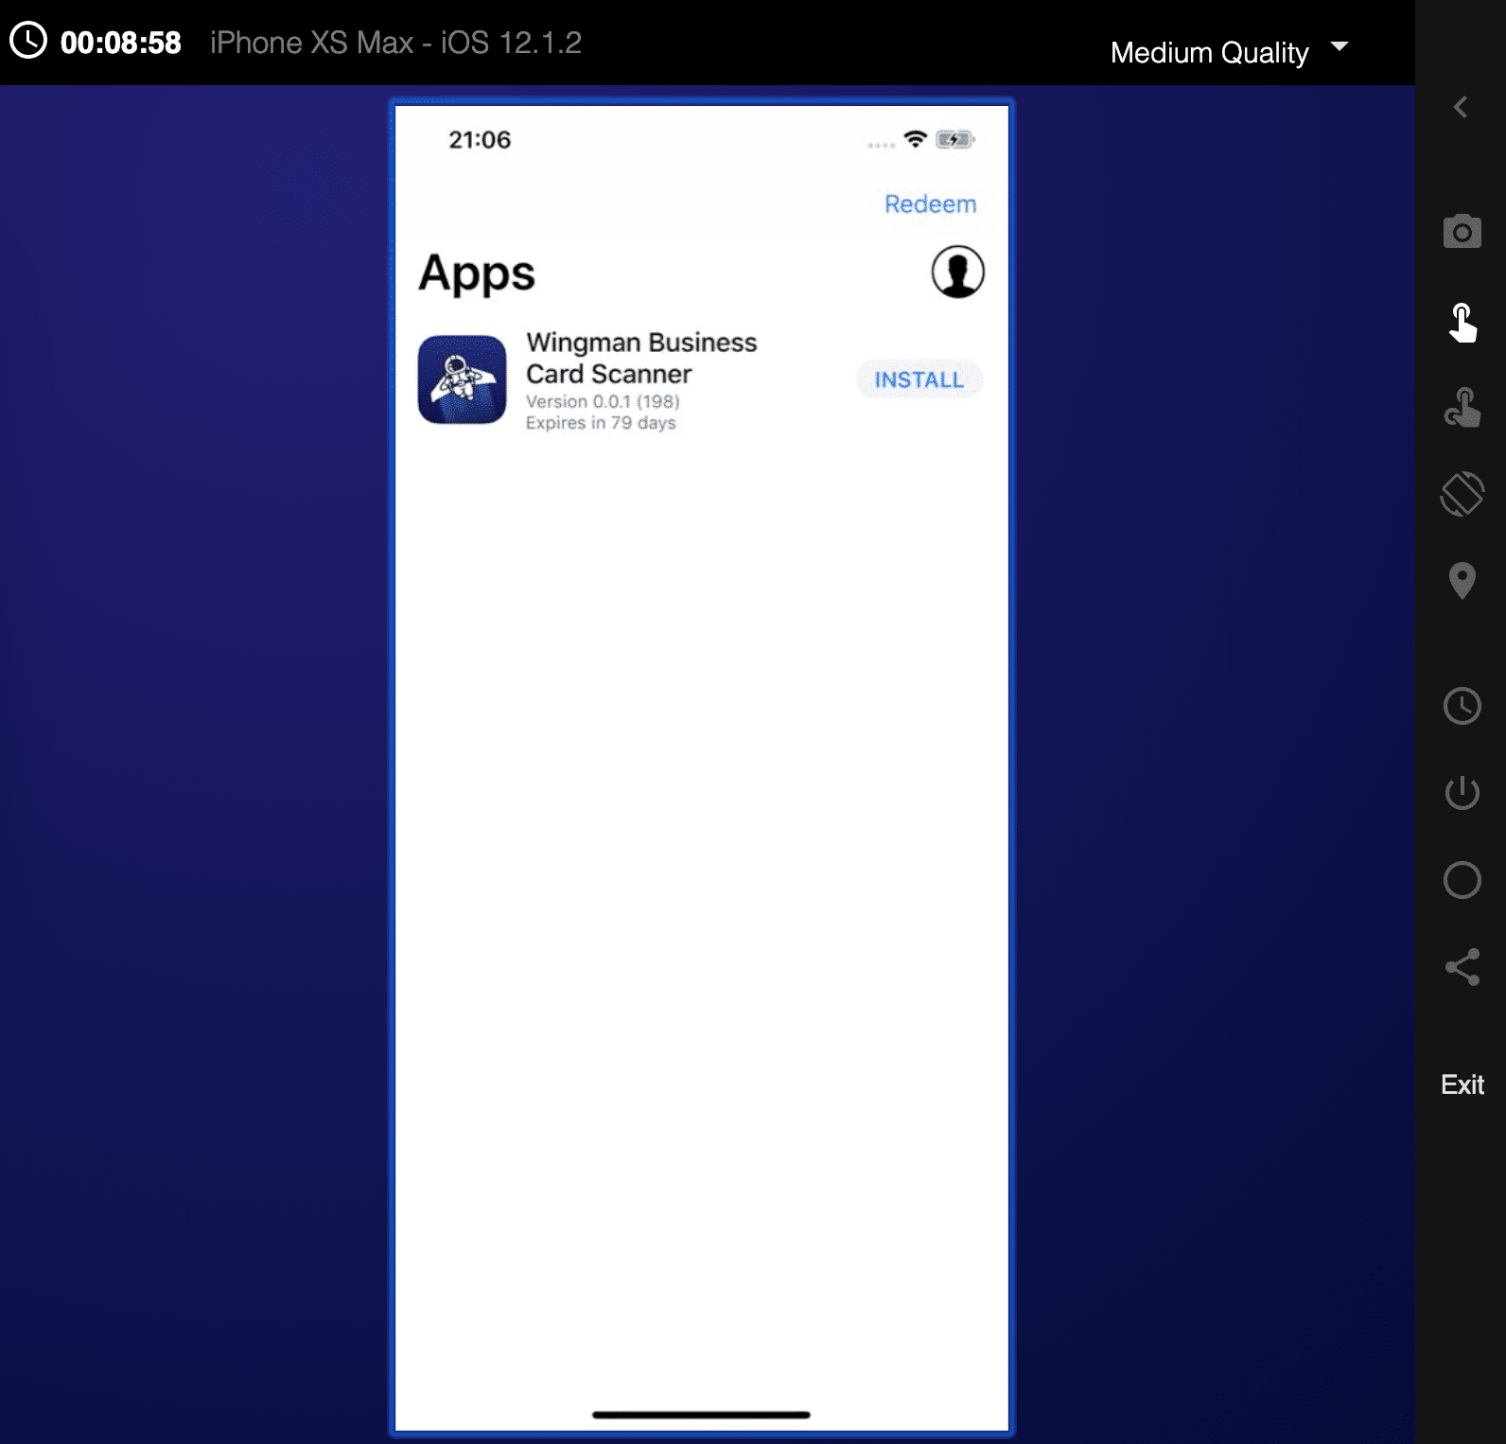Select the multi-touch gesture icon
The image size is (1506, 1444).
tap(1462, 407)
